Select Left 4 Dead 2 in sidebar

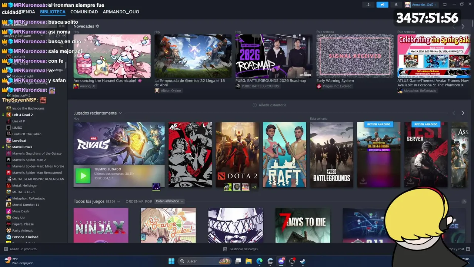[22, 115]
